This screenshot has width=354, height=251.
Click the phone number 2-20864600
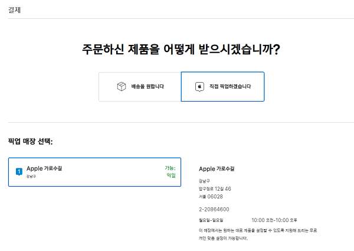click(x=214, y=210)
